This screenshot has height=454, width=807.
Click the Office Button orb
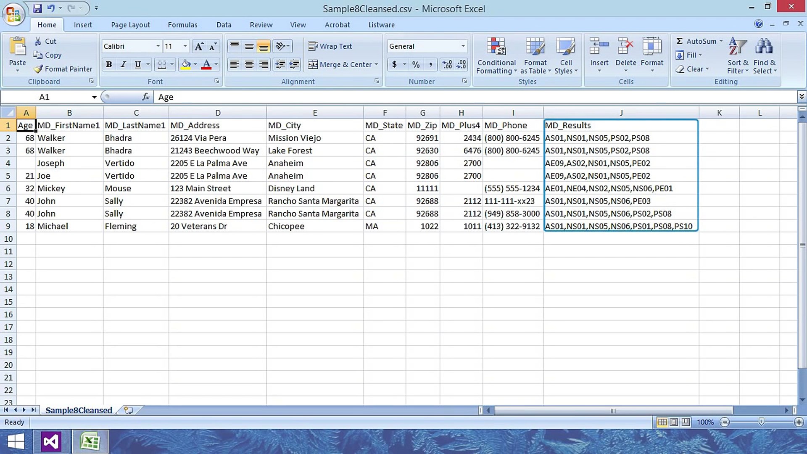pos(13,14)
